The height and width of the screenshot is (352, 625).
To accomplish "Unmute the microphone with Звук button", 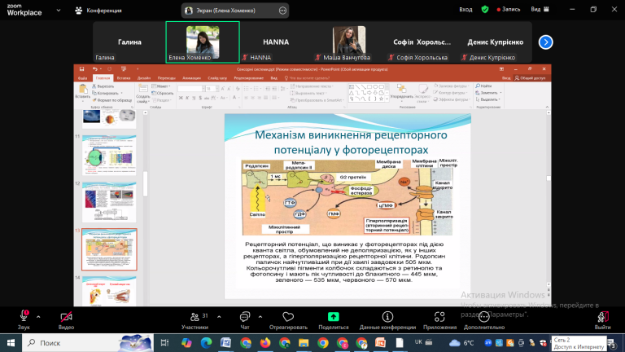I will click(24, 317).
